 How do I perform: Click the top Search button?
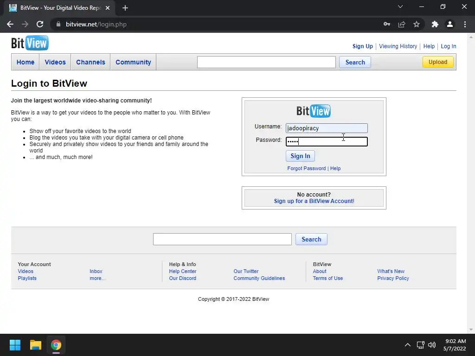[355, 62]
